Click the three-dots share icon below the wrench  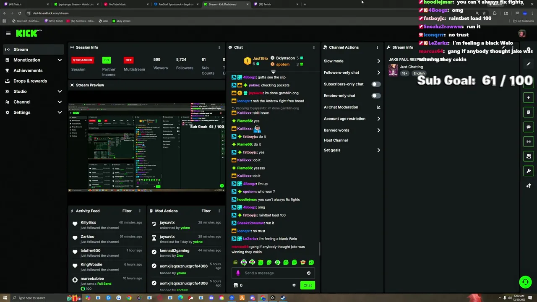529,186
